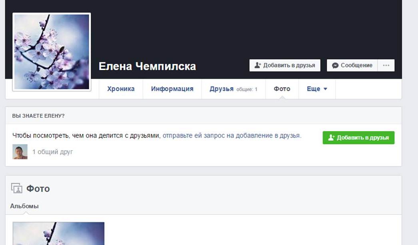Select the Альбомы sub-tab

[24, 206]
